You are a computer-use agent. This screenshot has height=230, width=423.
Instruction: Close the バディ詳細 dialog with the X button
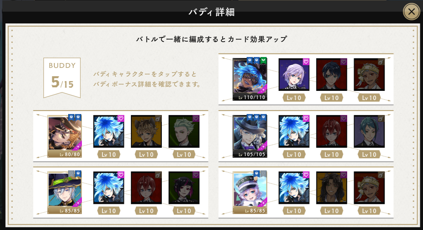pos(412,12)
